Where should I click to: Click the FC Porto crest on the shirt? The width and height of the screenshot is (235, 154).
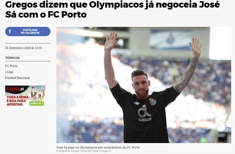coord(153,102)
